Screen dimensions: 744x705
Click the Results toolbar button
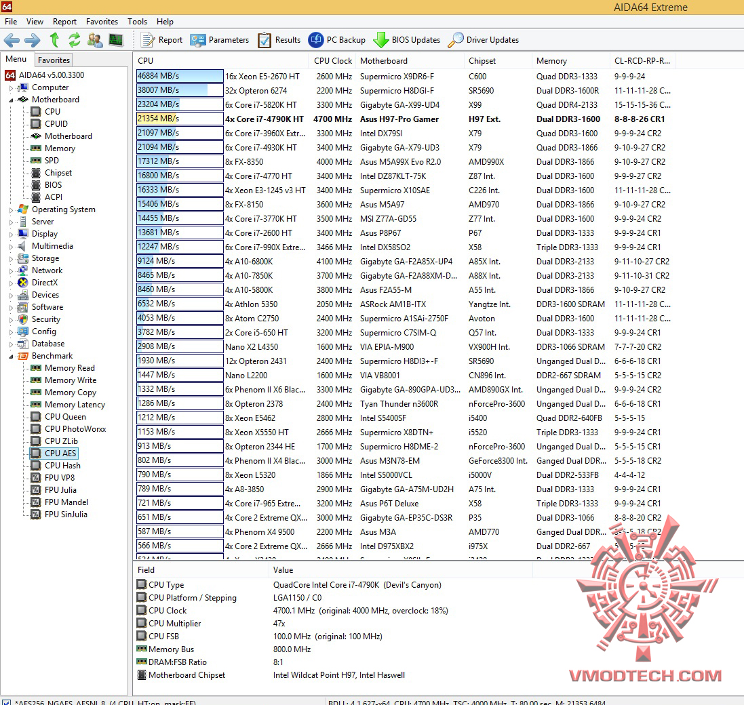point(279,40)
